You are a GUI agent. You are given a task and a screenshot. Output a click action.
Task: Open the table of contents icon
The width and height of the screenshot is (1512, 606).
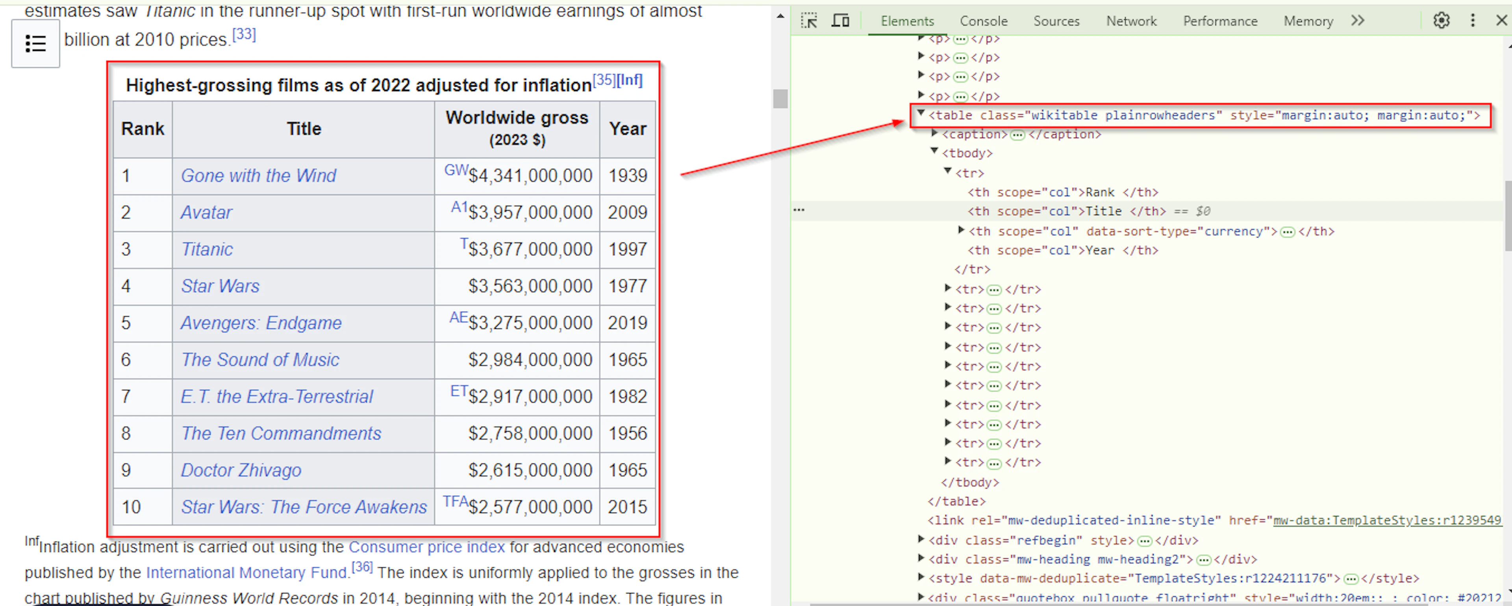coord(35,43)
